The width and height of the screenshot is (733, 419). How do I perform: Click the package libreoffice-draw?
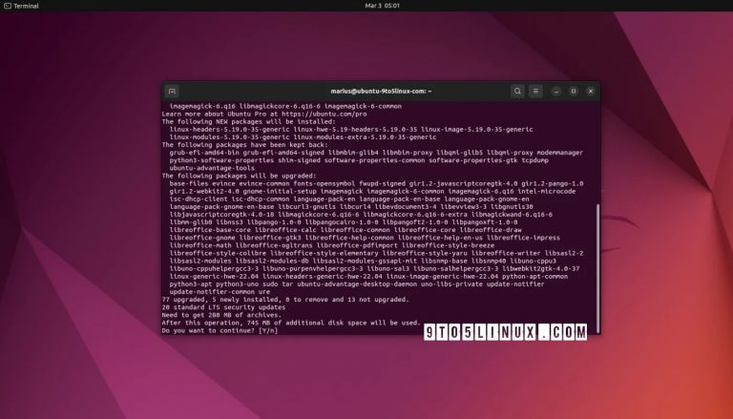pos(491,230)
